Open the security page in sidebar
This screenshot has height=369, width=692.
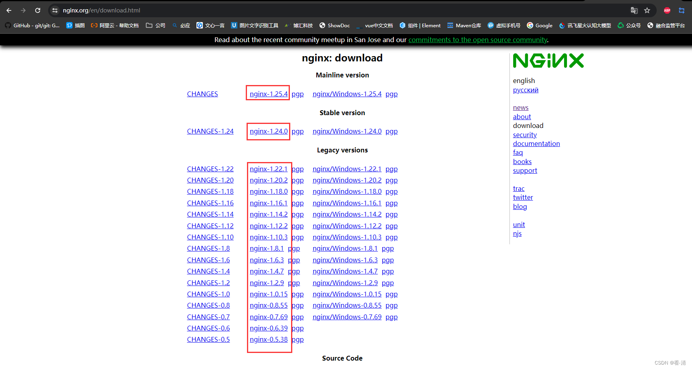coord(525,135)
